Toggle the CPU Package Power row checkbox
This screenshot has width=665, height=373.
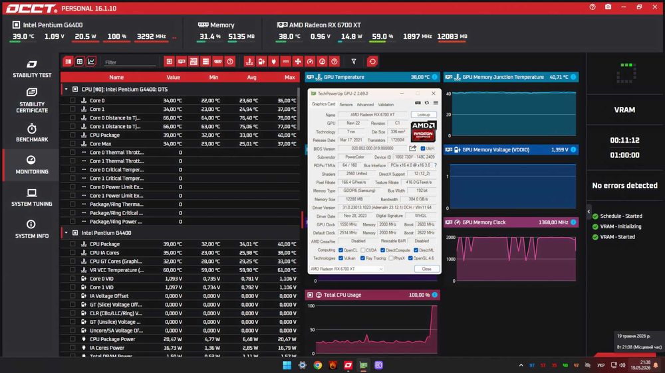[x=72, y=339]
